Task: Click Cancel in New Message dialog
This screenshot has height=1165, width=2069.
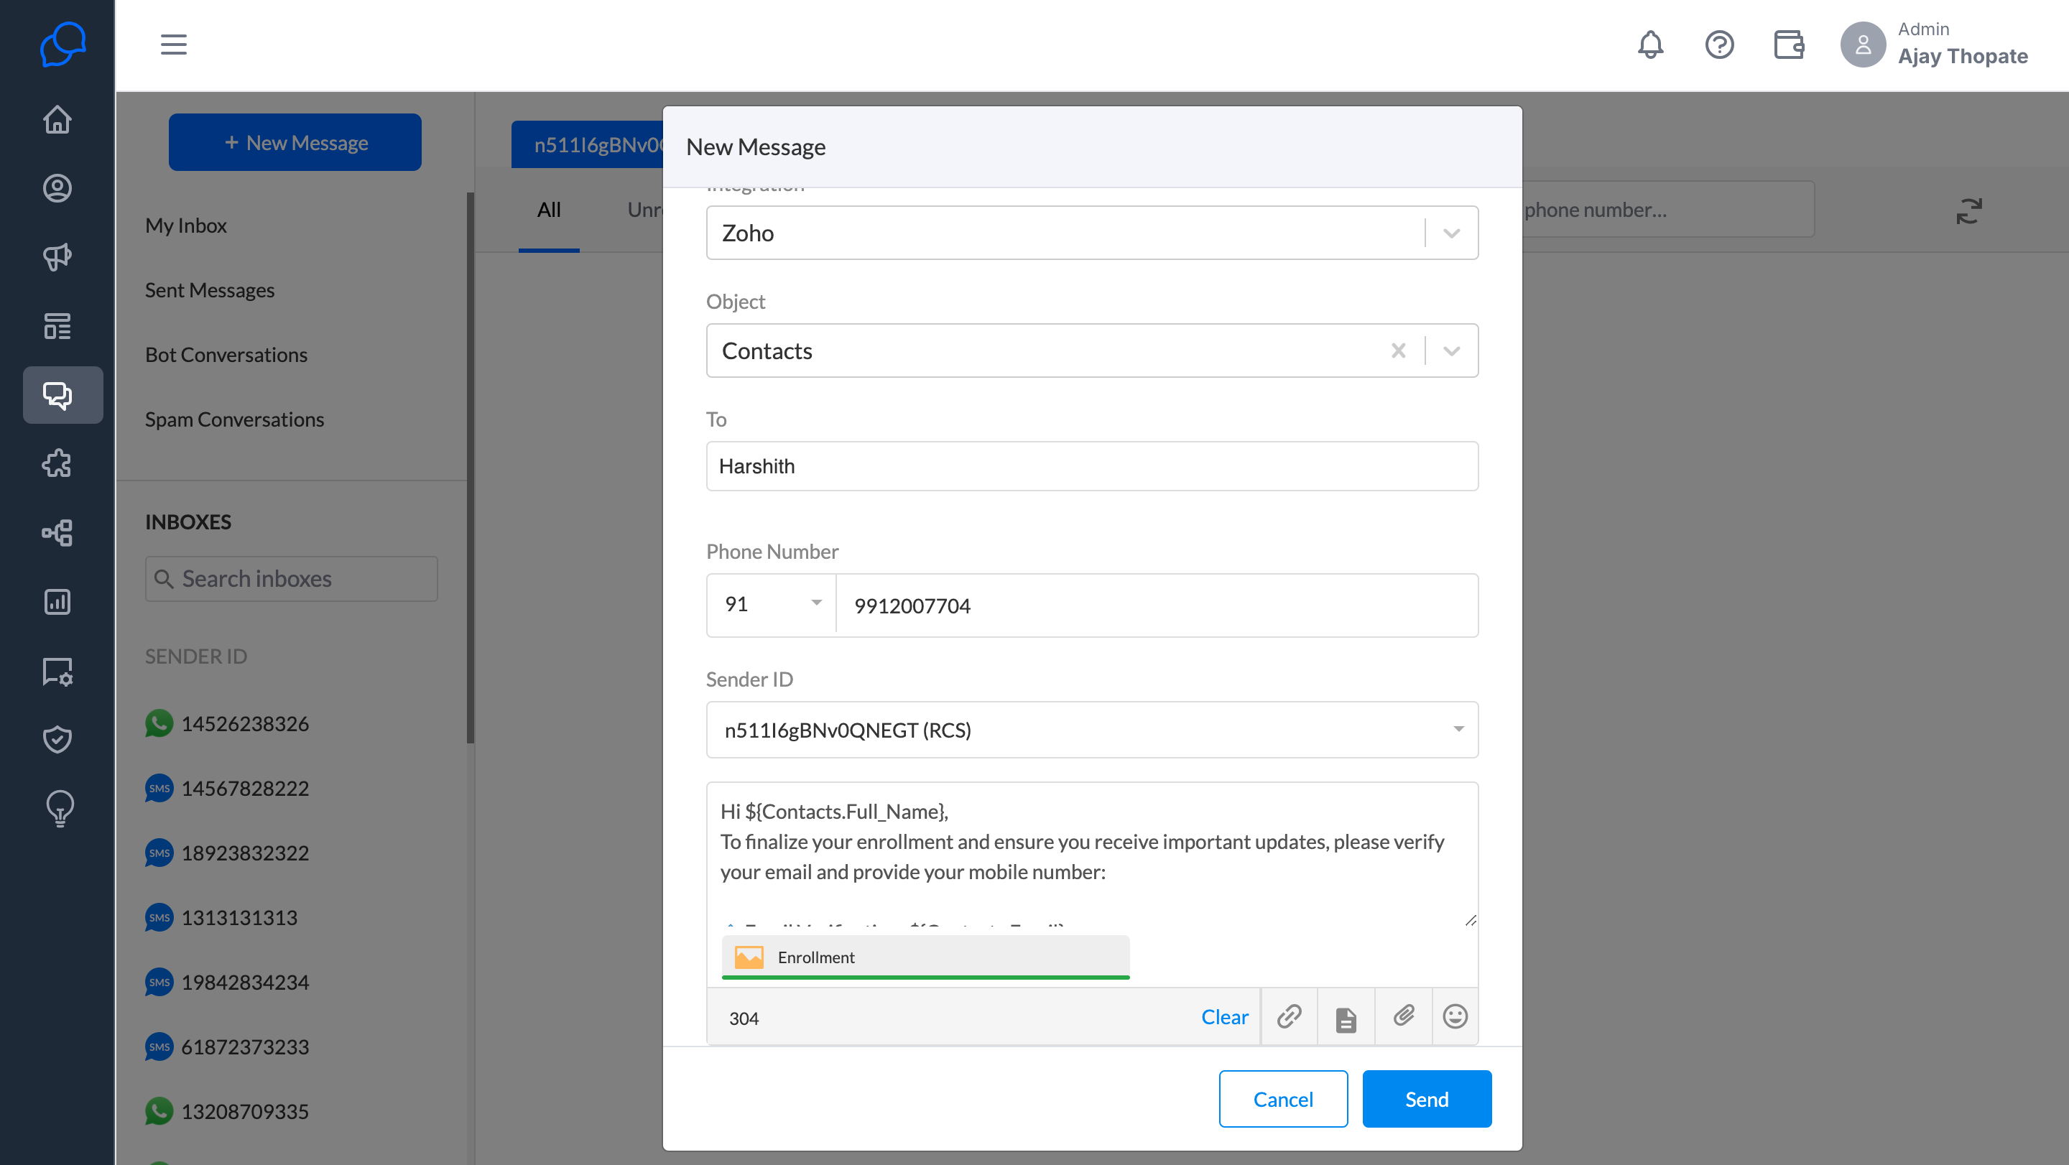Action: [x=1282, y=1098]
